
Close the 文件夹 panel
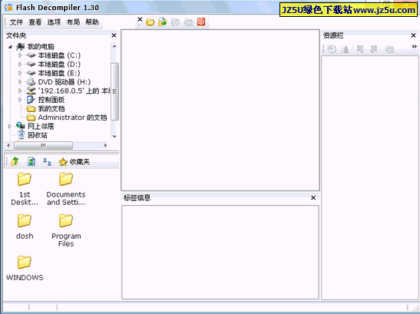tap(114, 35)
